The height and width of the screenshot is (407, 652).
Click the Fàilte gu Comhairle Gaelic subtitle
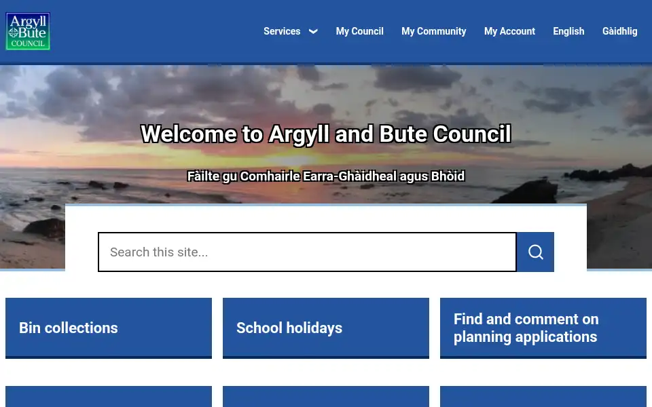pos(326,176)
